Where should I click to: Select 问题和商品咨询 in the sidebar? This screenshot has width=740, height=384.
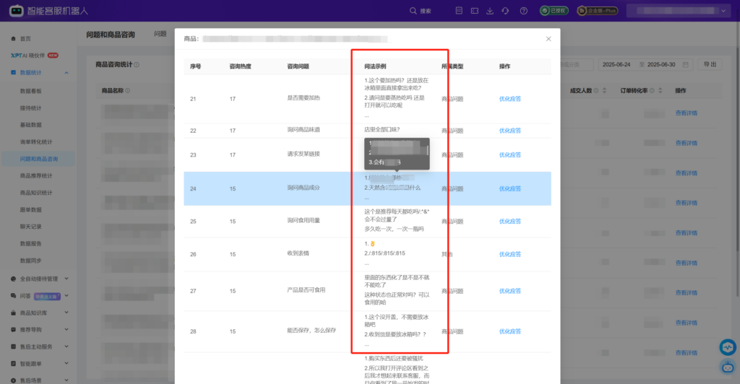pyautogui.click(x=39, y=159)
